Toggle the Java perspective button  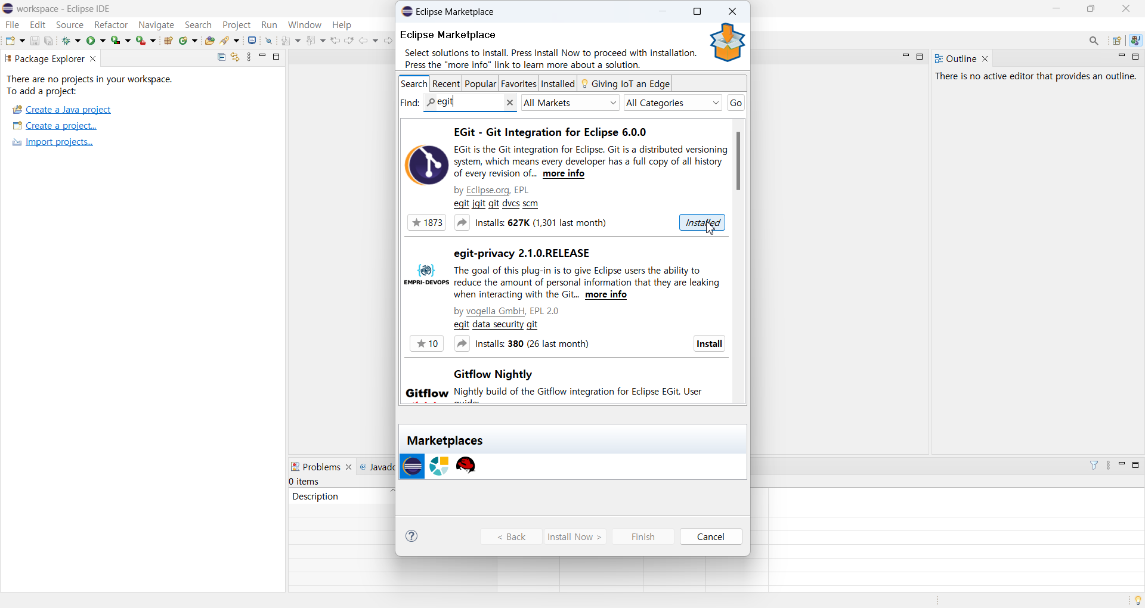(x=1136, y=41)
